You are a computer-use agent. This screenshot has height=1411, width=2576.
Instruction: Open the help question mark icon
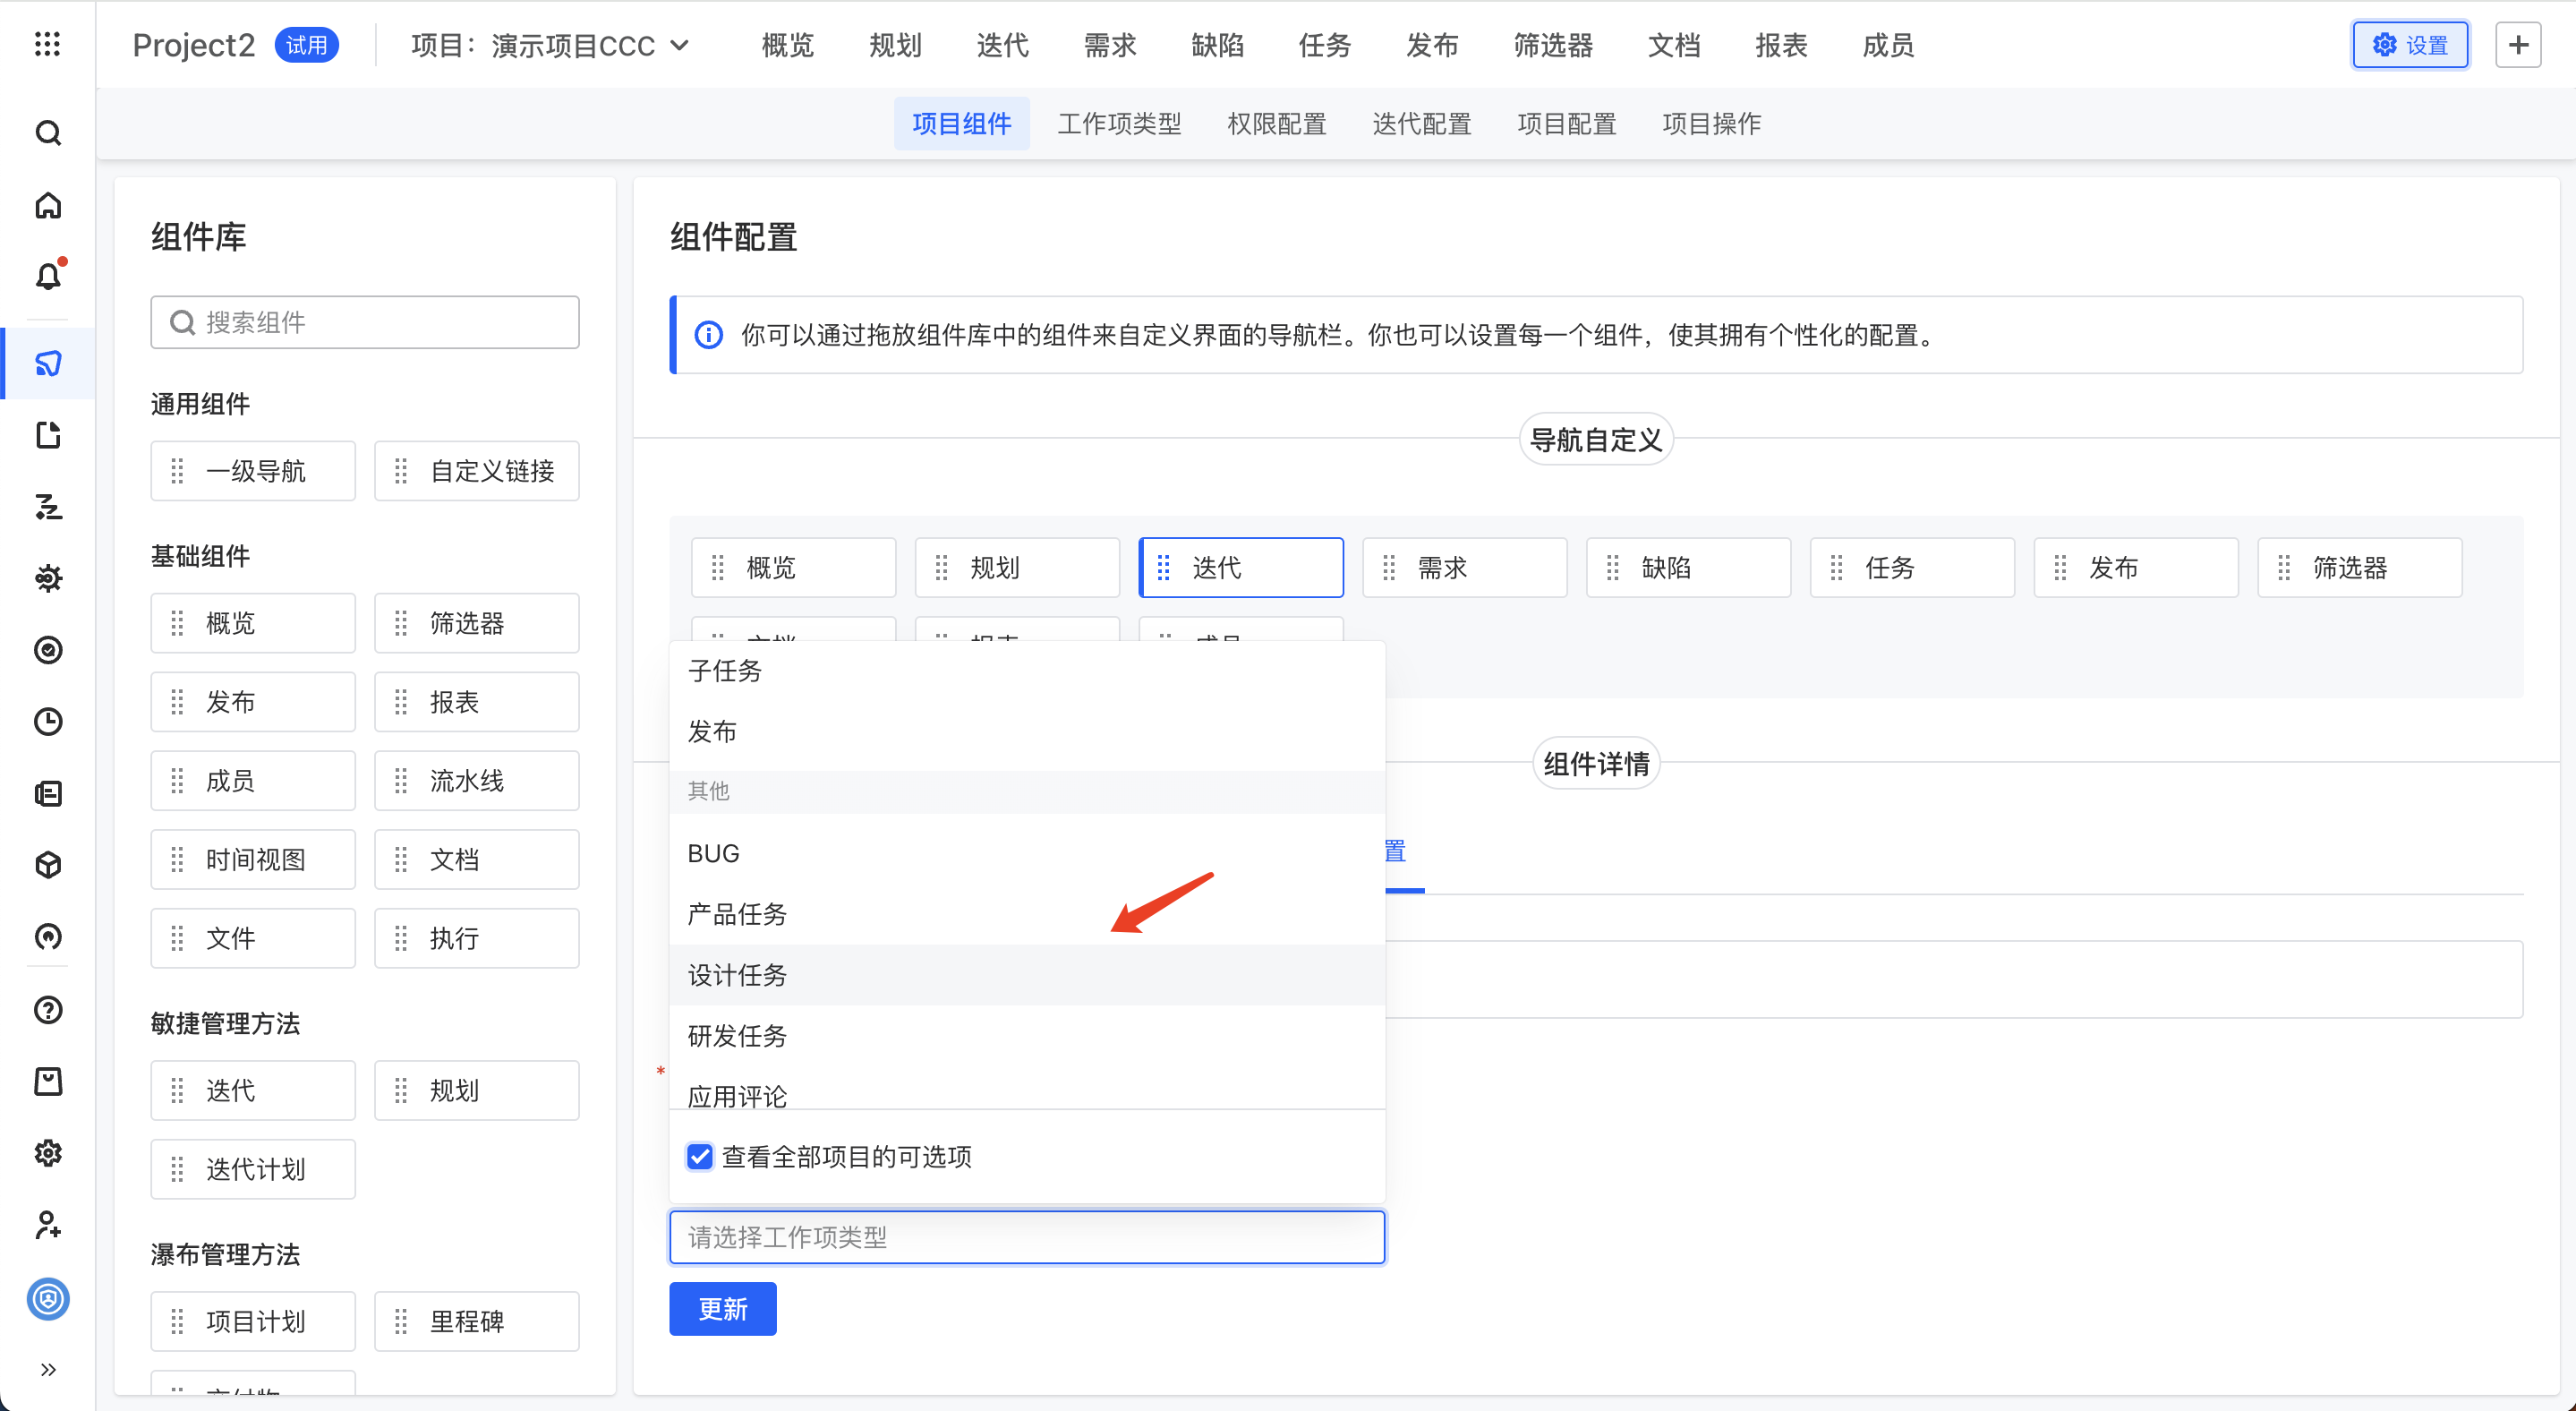[48, 1010]
